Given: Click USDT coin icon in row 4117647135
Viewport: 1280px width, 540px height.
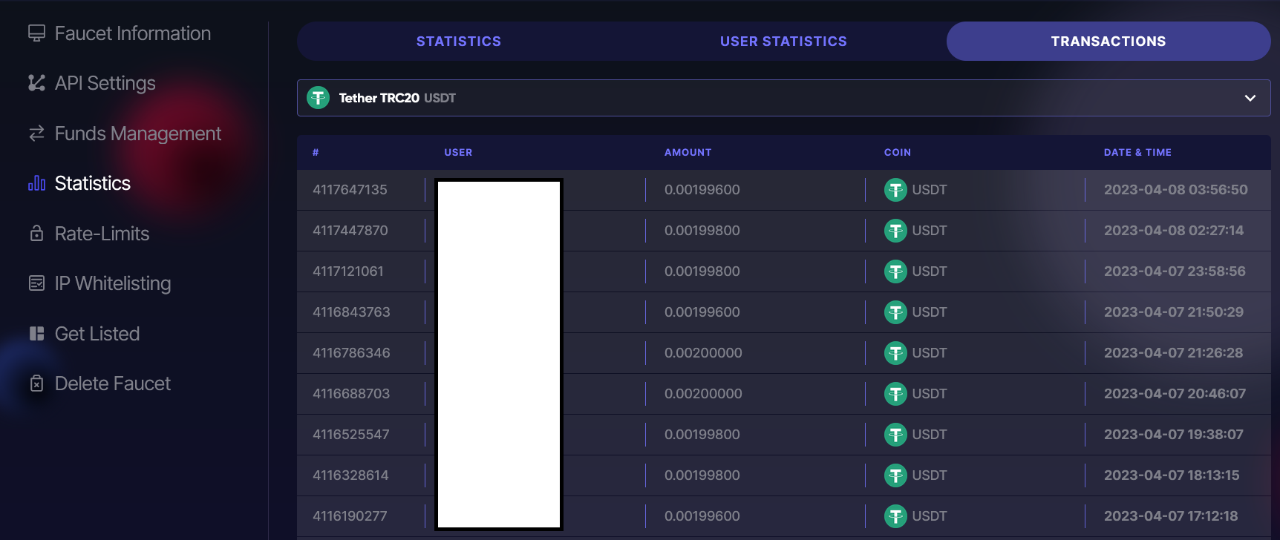Looking at the screenshot, I should pos(895,190).
